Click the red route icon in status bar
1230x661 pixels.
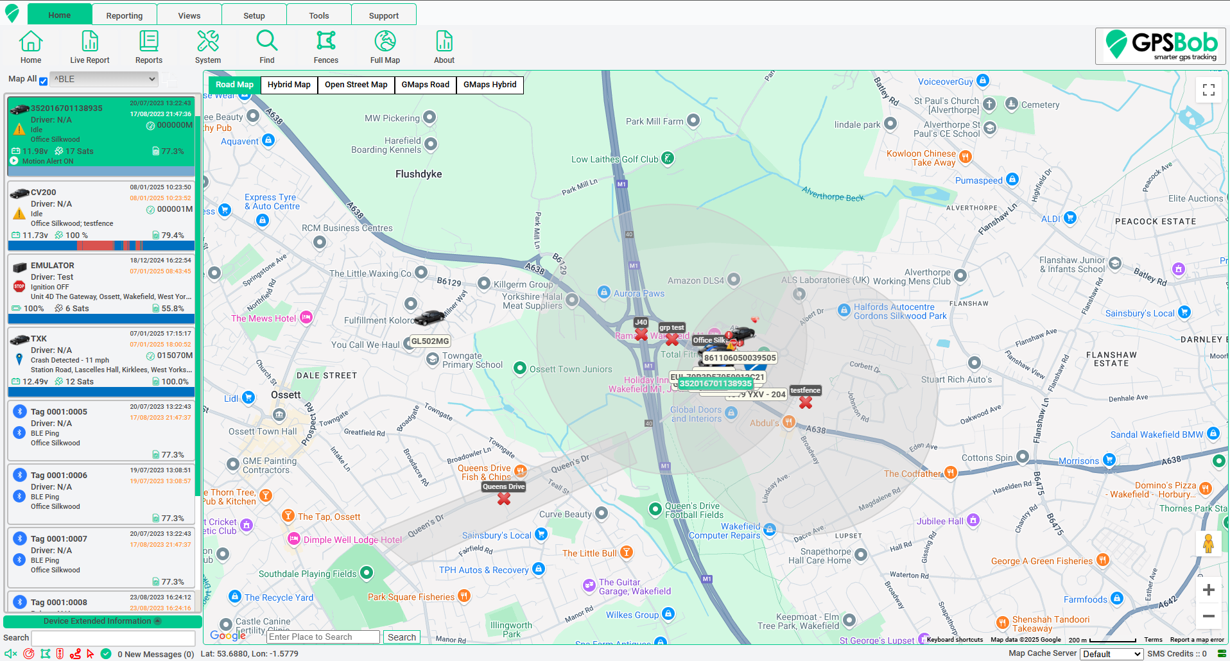click(x=75, y=654)
